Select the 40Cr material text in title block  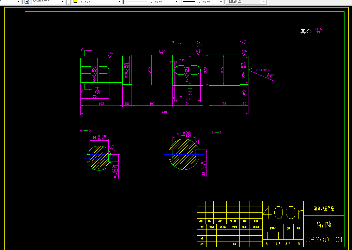(x=283, y=213)
